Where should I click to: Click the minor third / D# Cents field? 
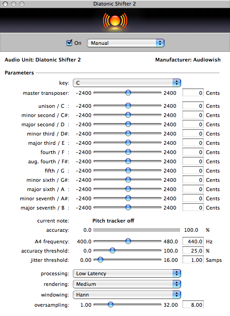[193, 134]
